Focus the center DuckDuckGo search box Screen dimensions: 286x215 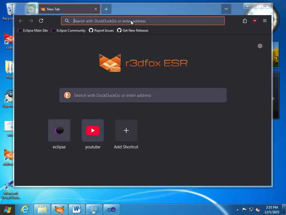pos(143,95)
